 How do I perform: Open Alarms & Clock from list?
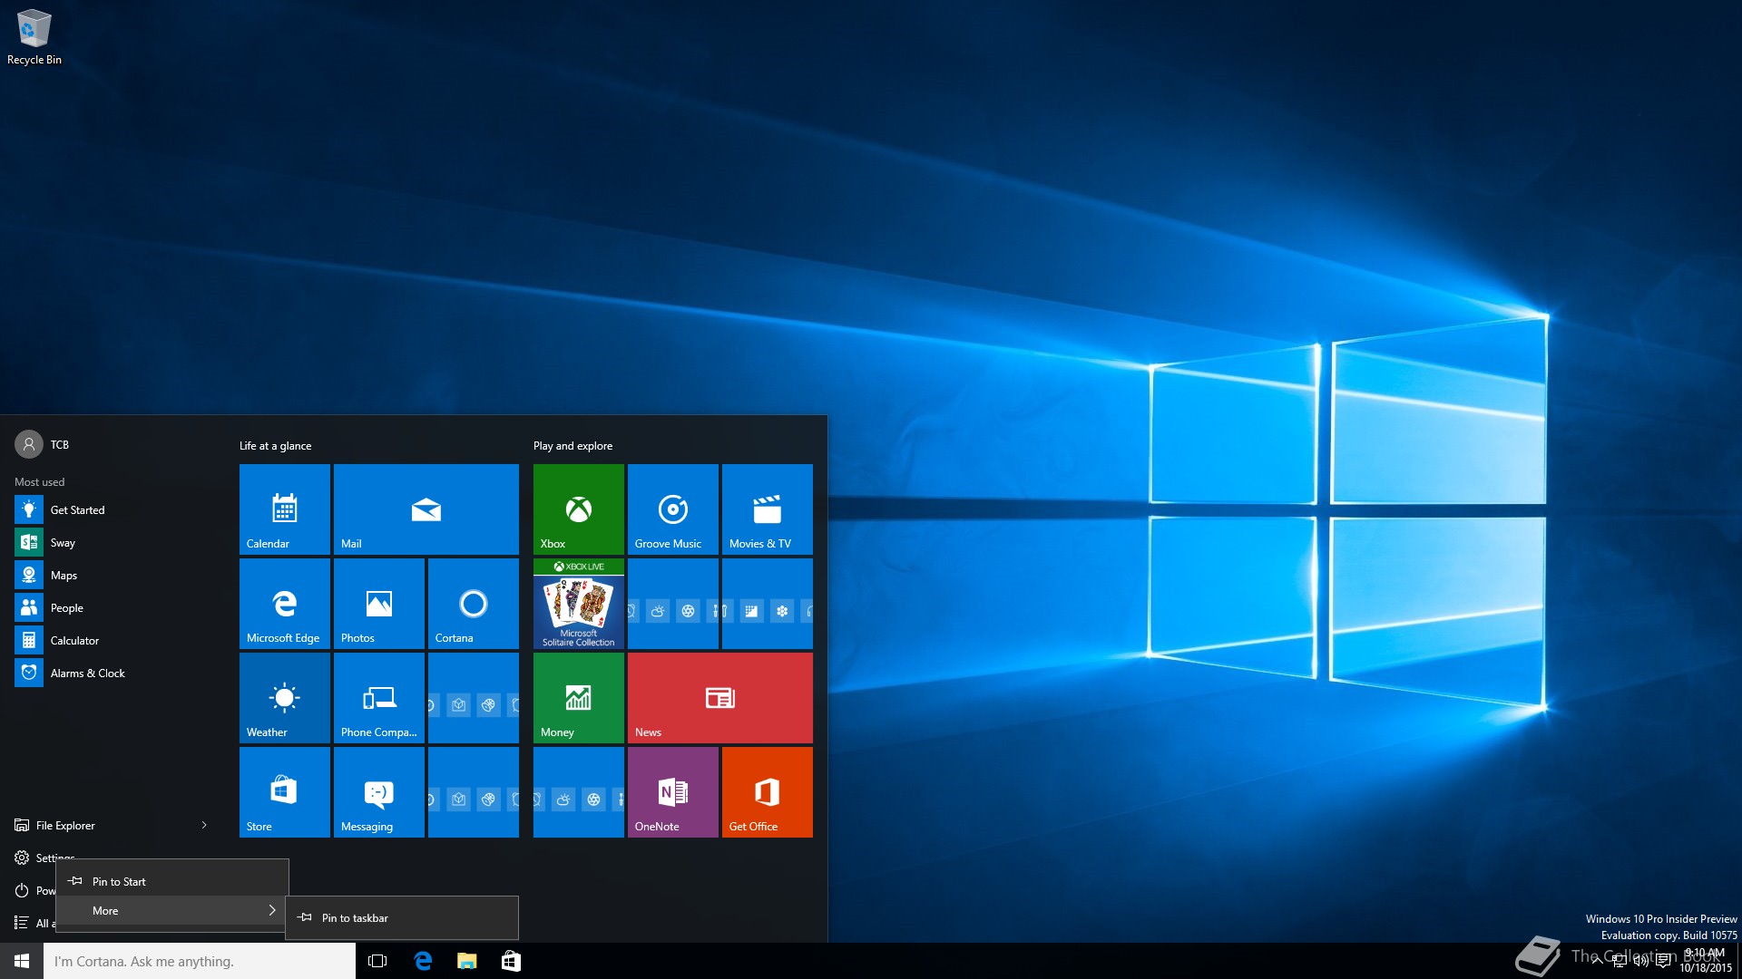(x=87, y=673)
